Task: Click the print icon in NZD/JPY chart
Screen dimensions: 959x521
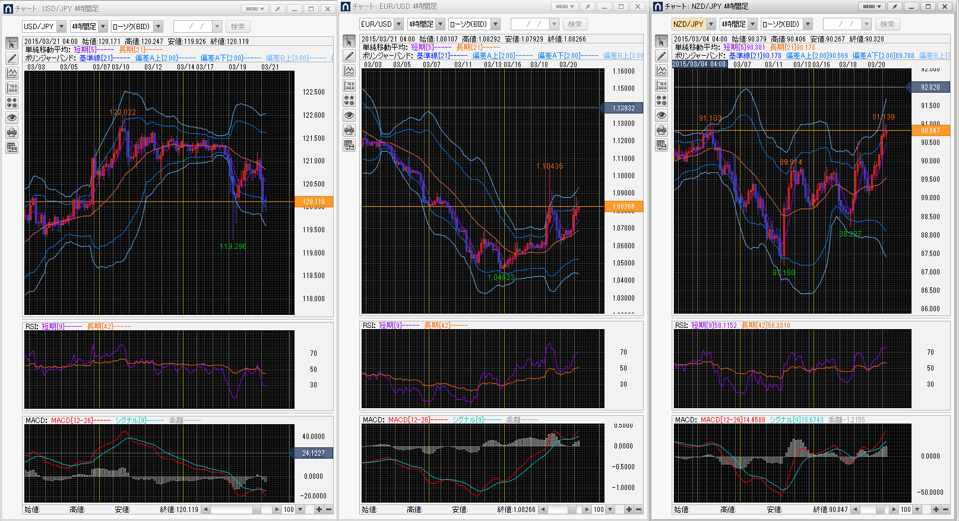Action: click(662, 130)
